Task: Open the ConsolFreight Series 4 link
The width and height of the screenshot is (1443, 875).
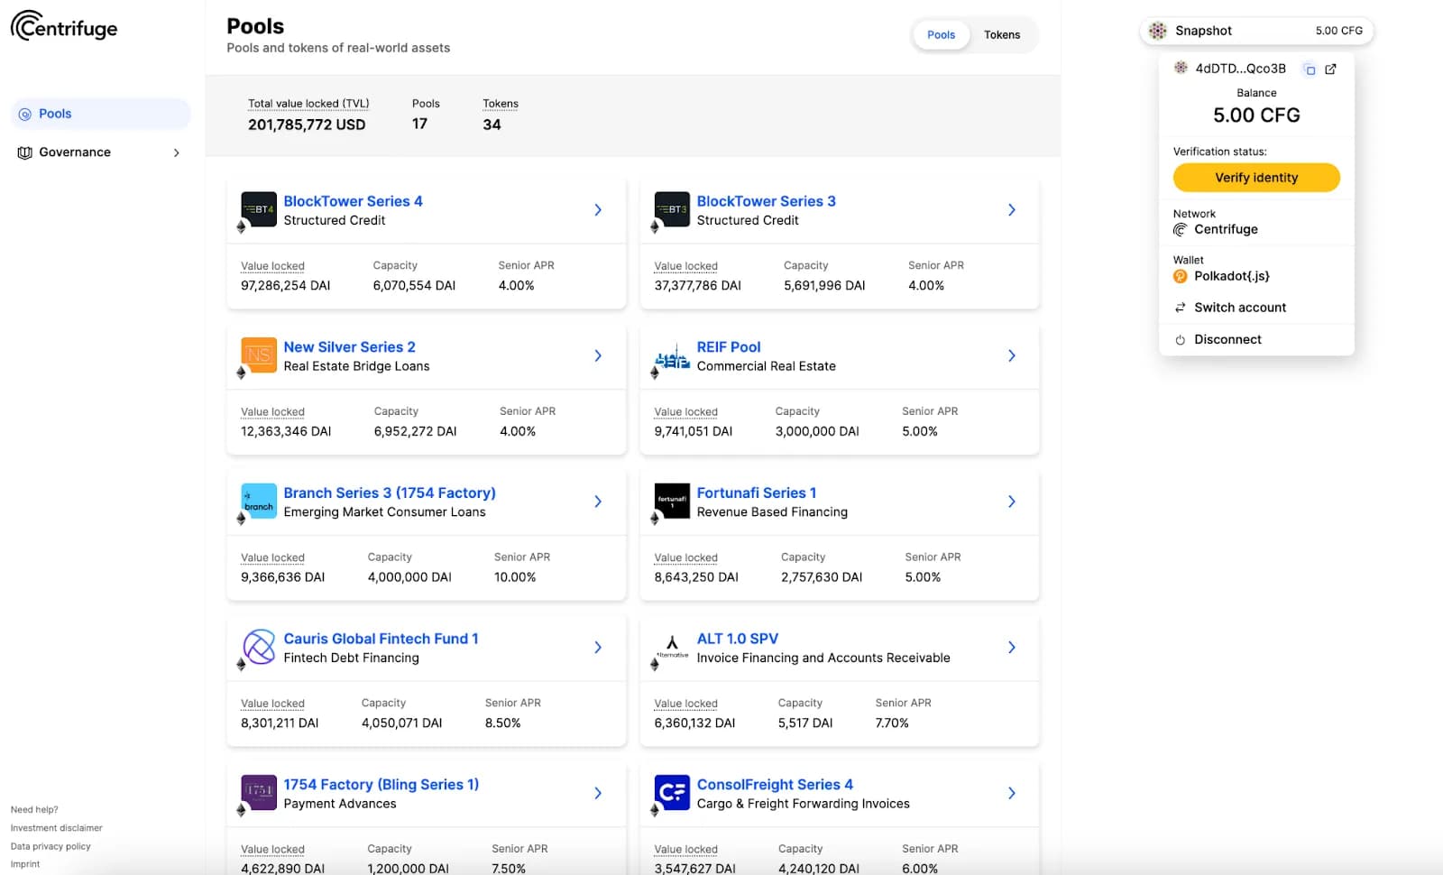Action: [x=775, y=785]
